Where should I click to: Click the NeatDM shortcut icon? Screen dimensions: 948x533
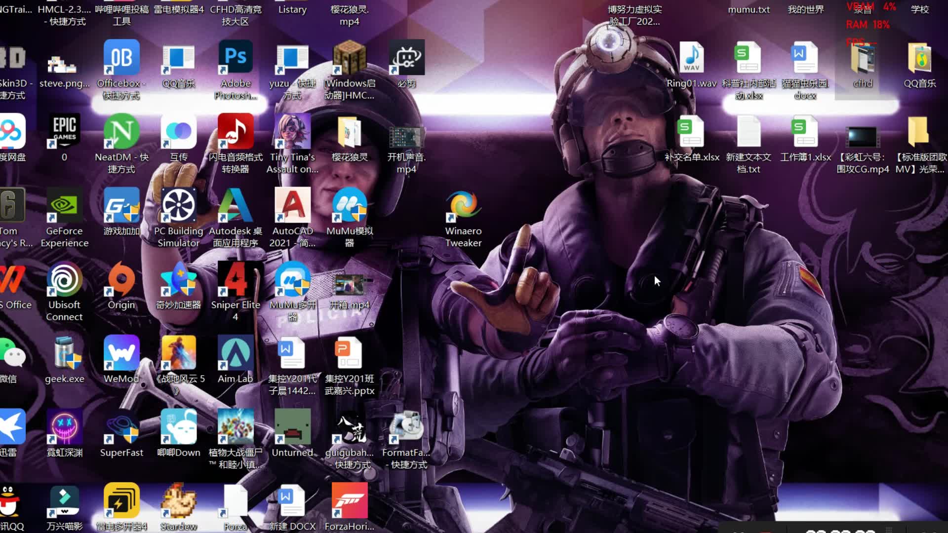[x=121, y=132]
